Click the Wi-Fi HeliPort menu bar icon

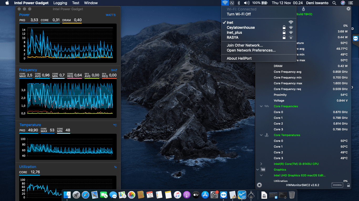[x=225, y=3]
